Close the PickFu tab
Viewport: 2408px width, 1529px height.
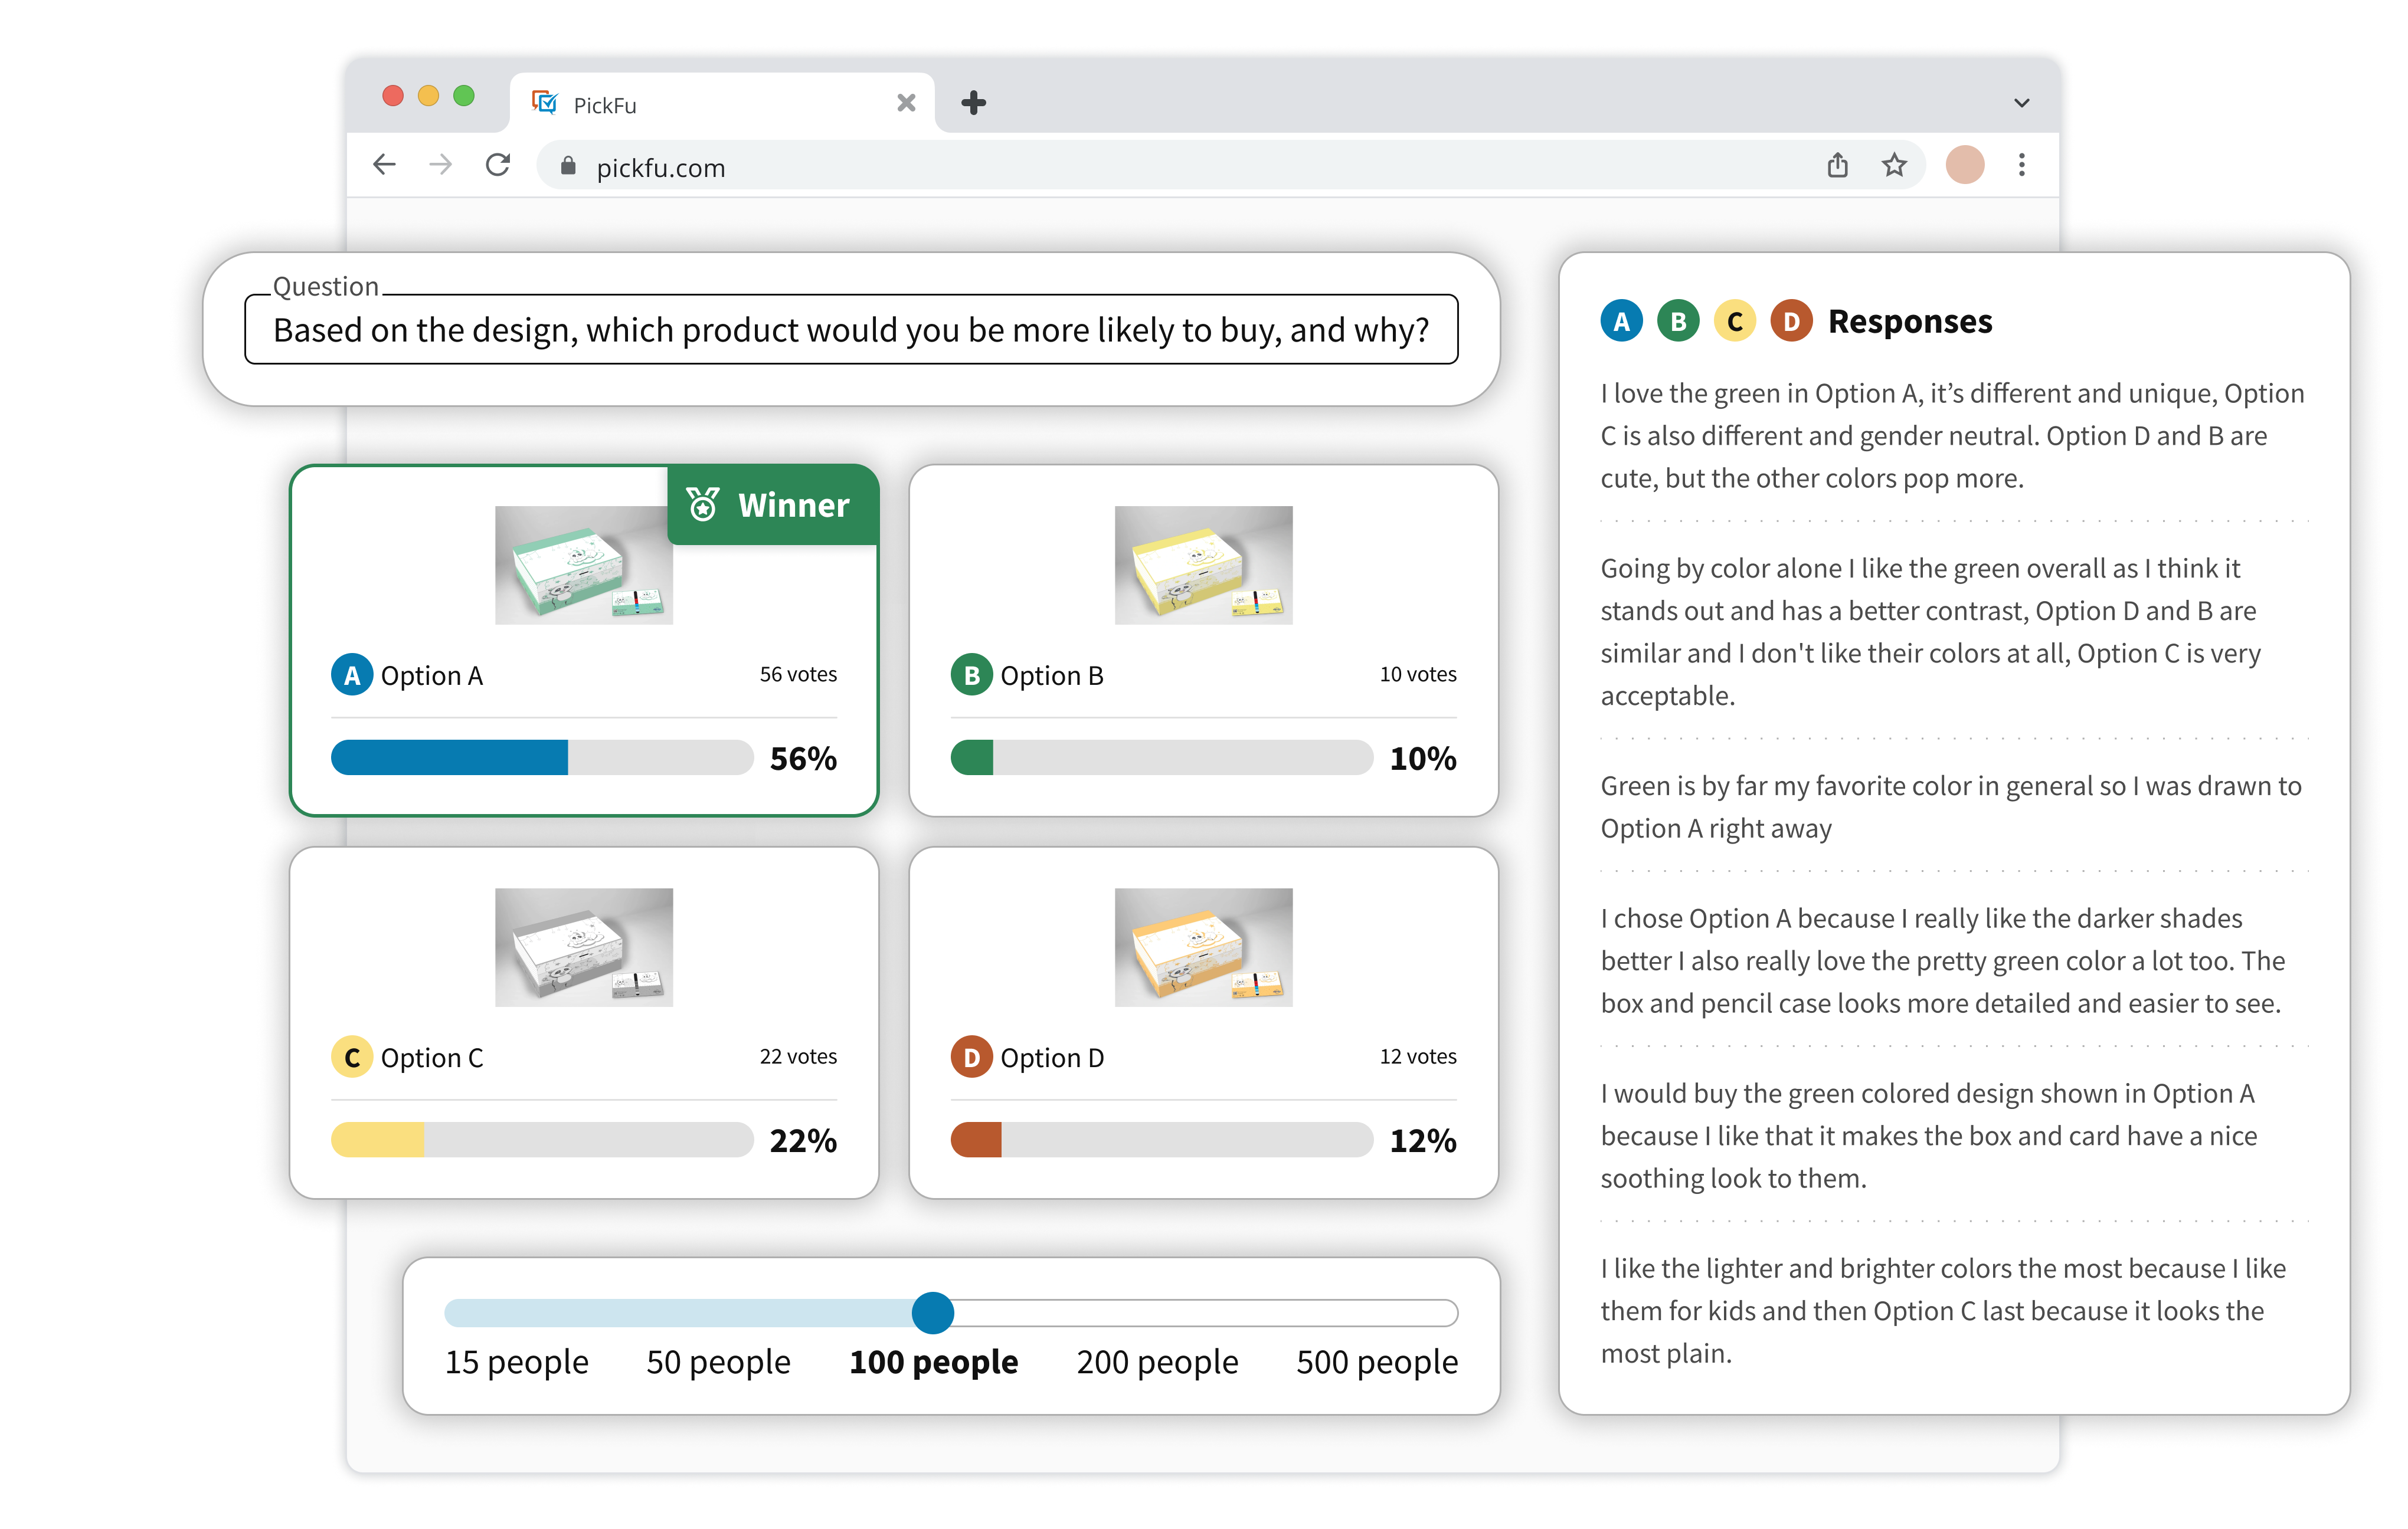[x=906, y=103]
